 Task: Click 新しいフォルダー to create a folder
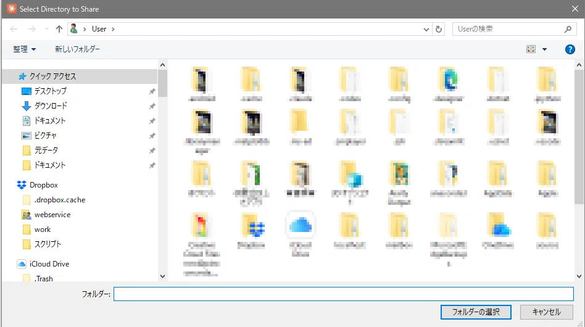[x=77, y=49]
